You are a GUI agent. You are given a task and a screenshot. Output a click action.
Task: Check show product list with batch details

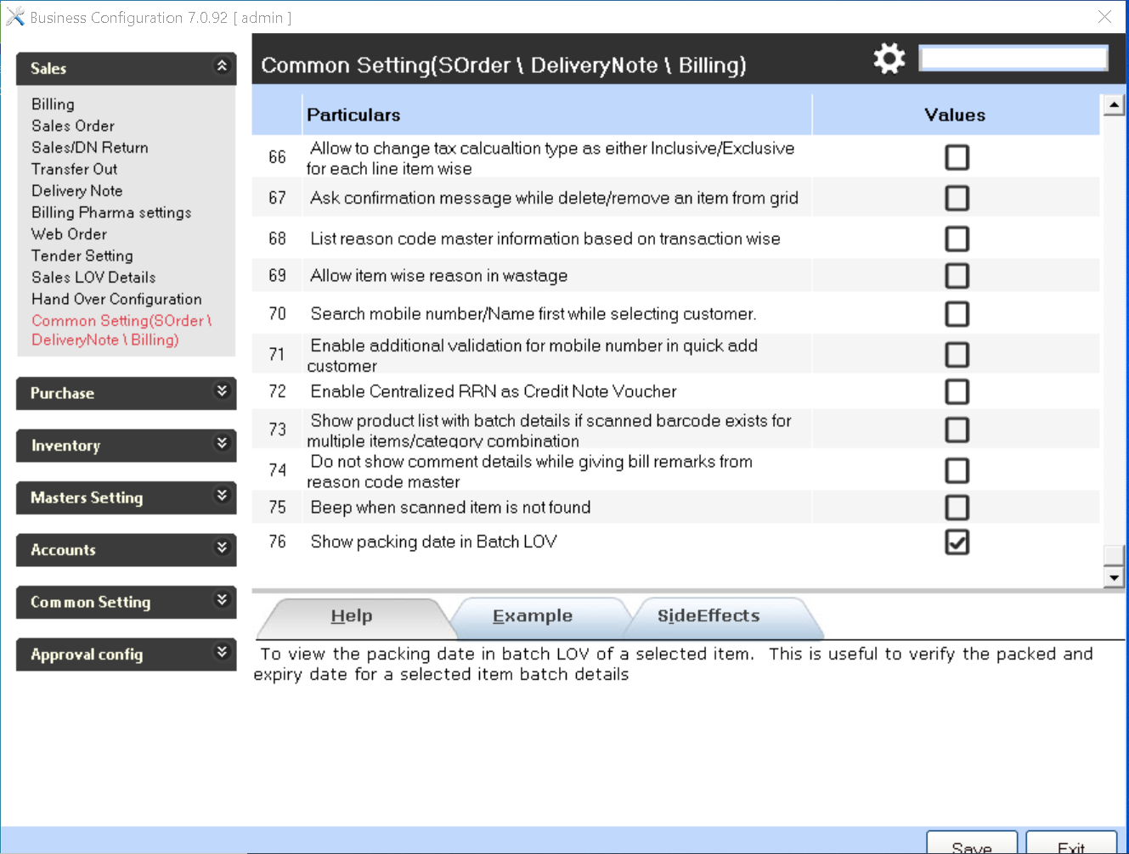957,430
